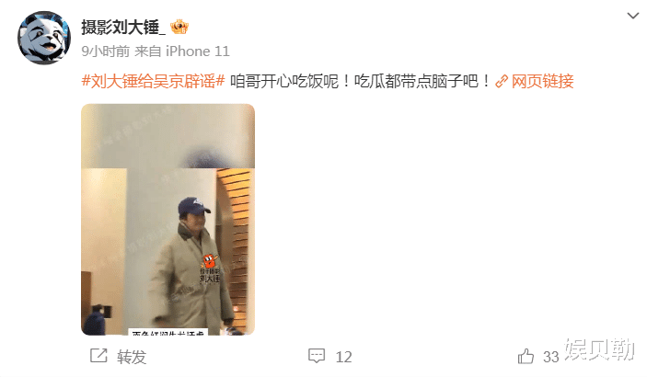Open the panda avatar profile picture

[x=44, y=38]
